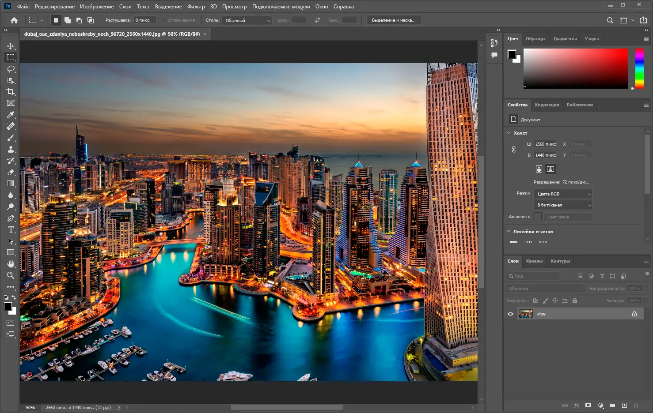
Task: Select the Eraser tool
Action: [x=11, y=172]
